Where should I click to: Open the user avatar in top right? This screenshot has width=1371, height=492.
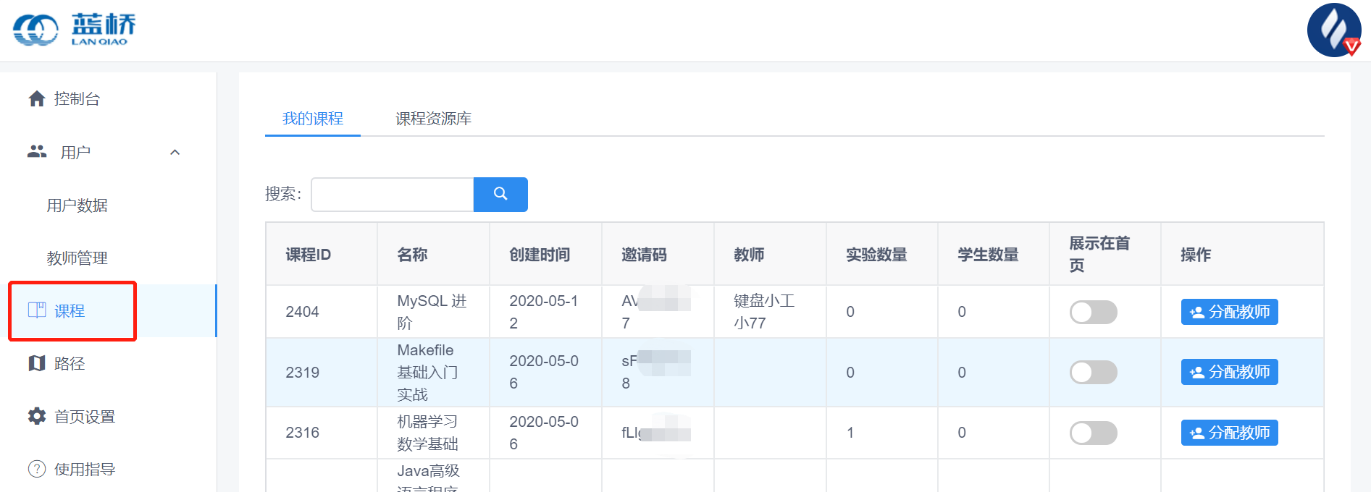[x=1333, y=30]
